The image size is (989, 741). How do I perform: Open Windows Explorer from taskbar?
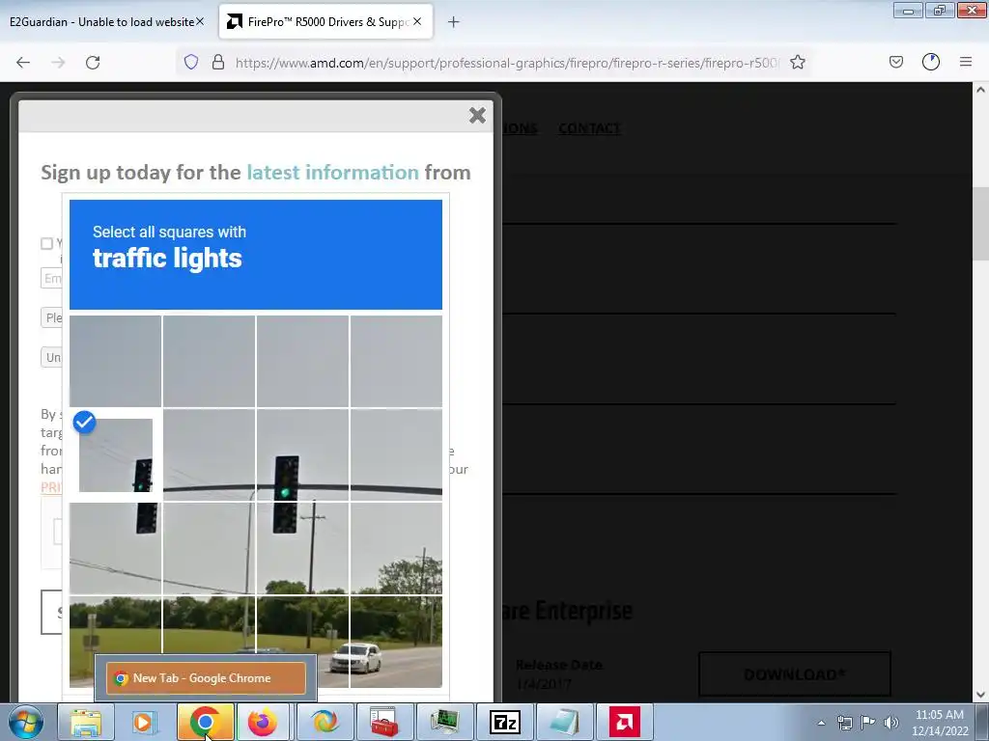click(86, 722)
